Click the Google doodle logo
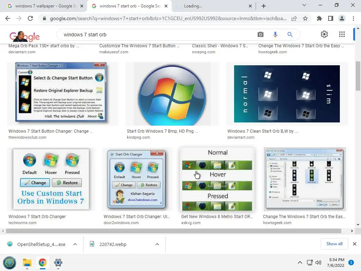Image resolution: width=361 pixels, height=271 pixels. coord(24,36)
